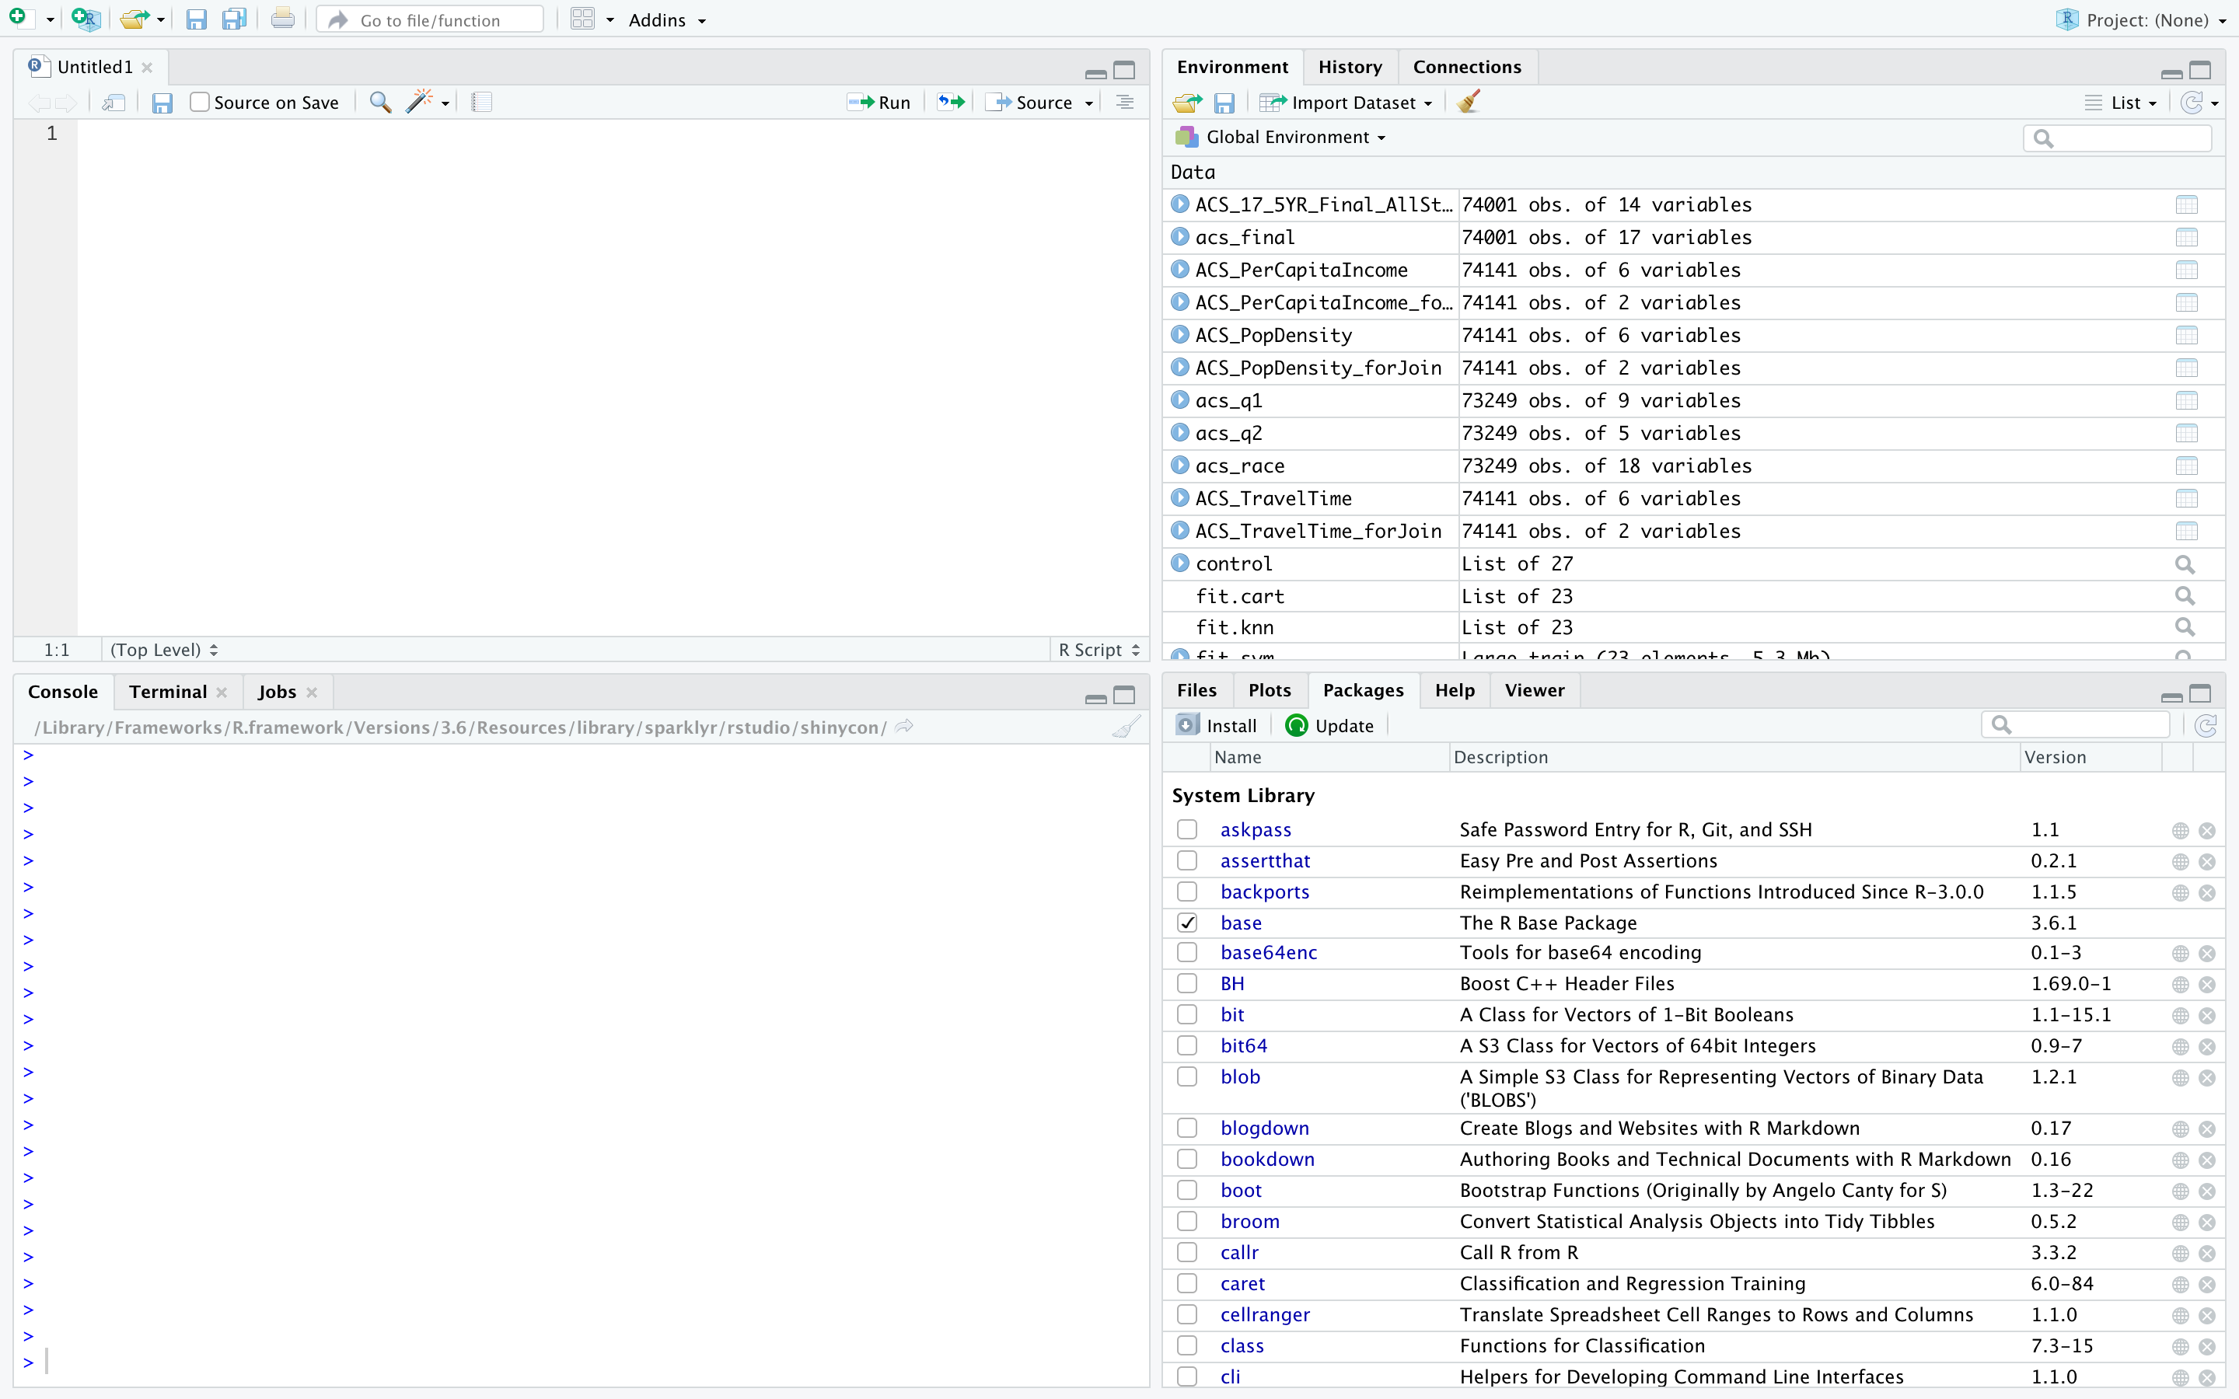Refresh the packages list
This screenshot has width=2239, height=1399.
pyautogui.click(x=2206, y=727)
